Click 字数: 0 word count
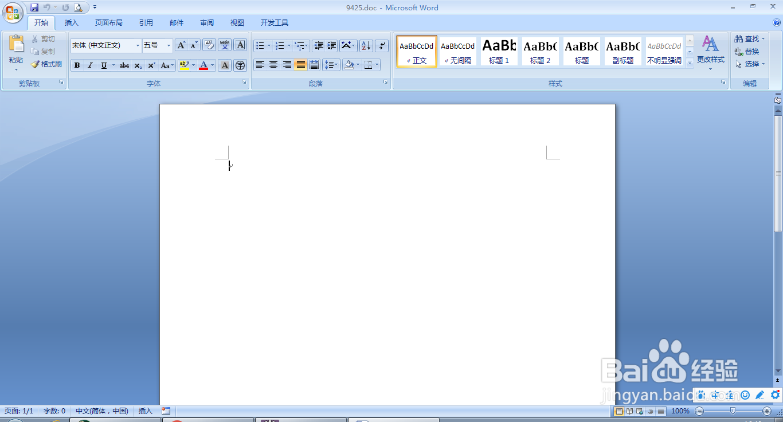 [55, 411]
